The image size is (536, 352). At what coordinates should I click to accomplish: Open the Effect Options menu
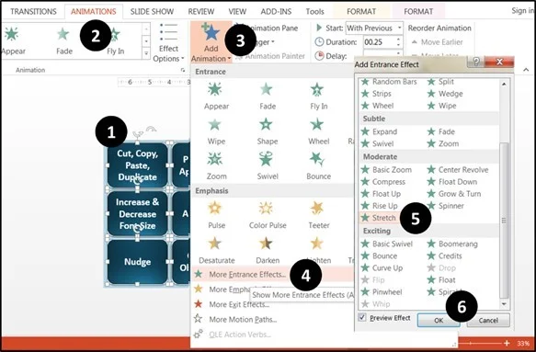(x=168, y=43)
